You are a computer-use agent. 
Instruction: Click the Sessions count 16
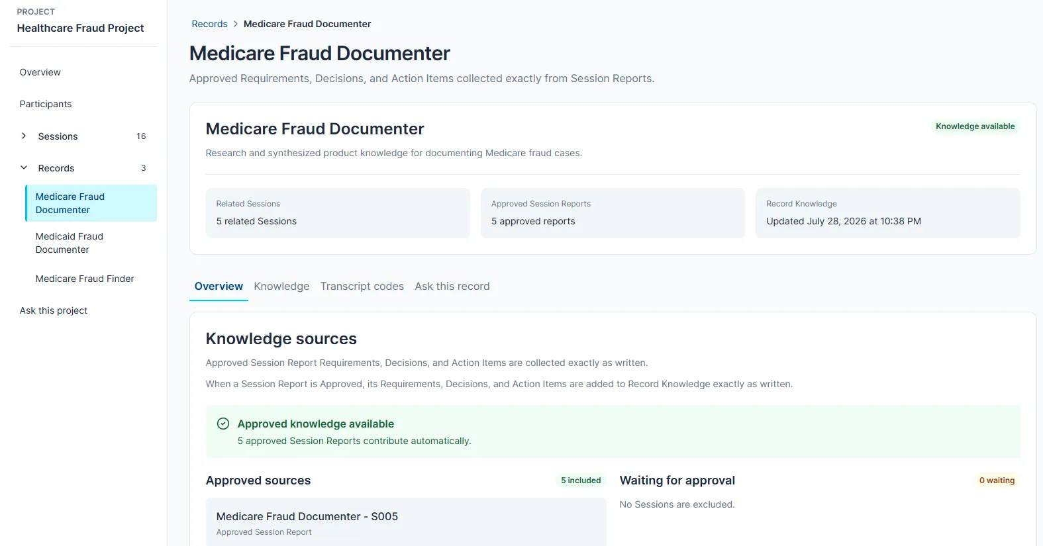tap(141, 136)
